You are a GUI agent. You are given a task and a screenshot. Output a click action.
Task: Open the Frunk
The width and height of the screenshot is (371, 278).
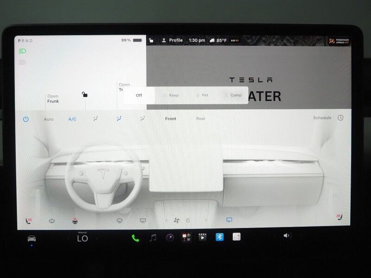pyautogui.click(x=53, y=99)
